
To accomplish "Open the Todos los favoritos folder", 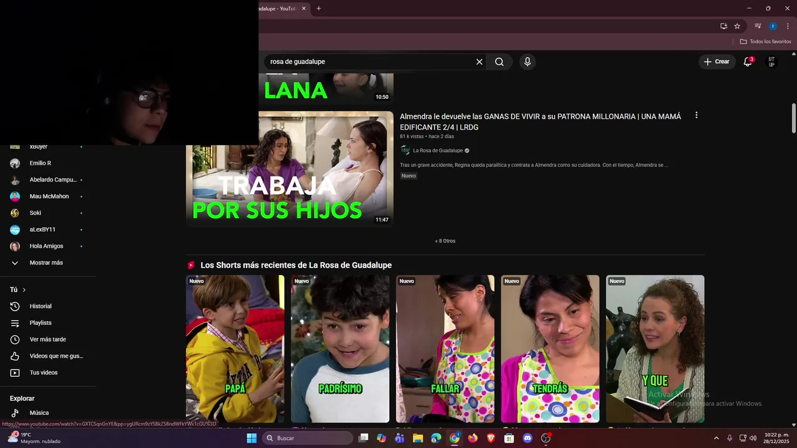I will [x=766, y=42].
